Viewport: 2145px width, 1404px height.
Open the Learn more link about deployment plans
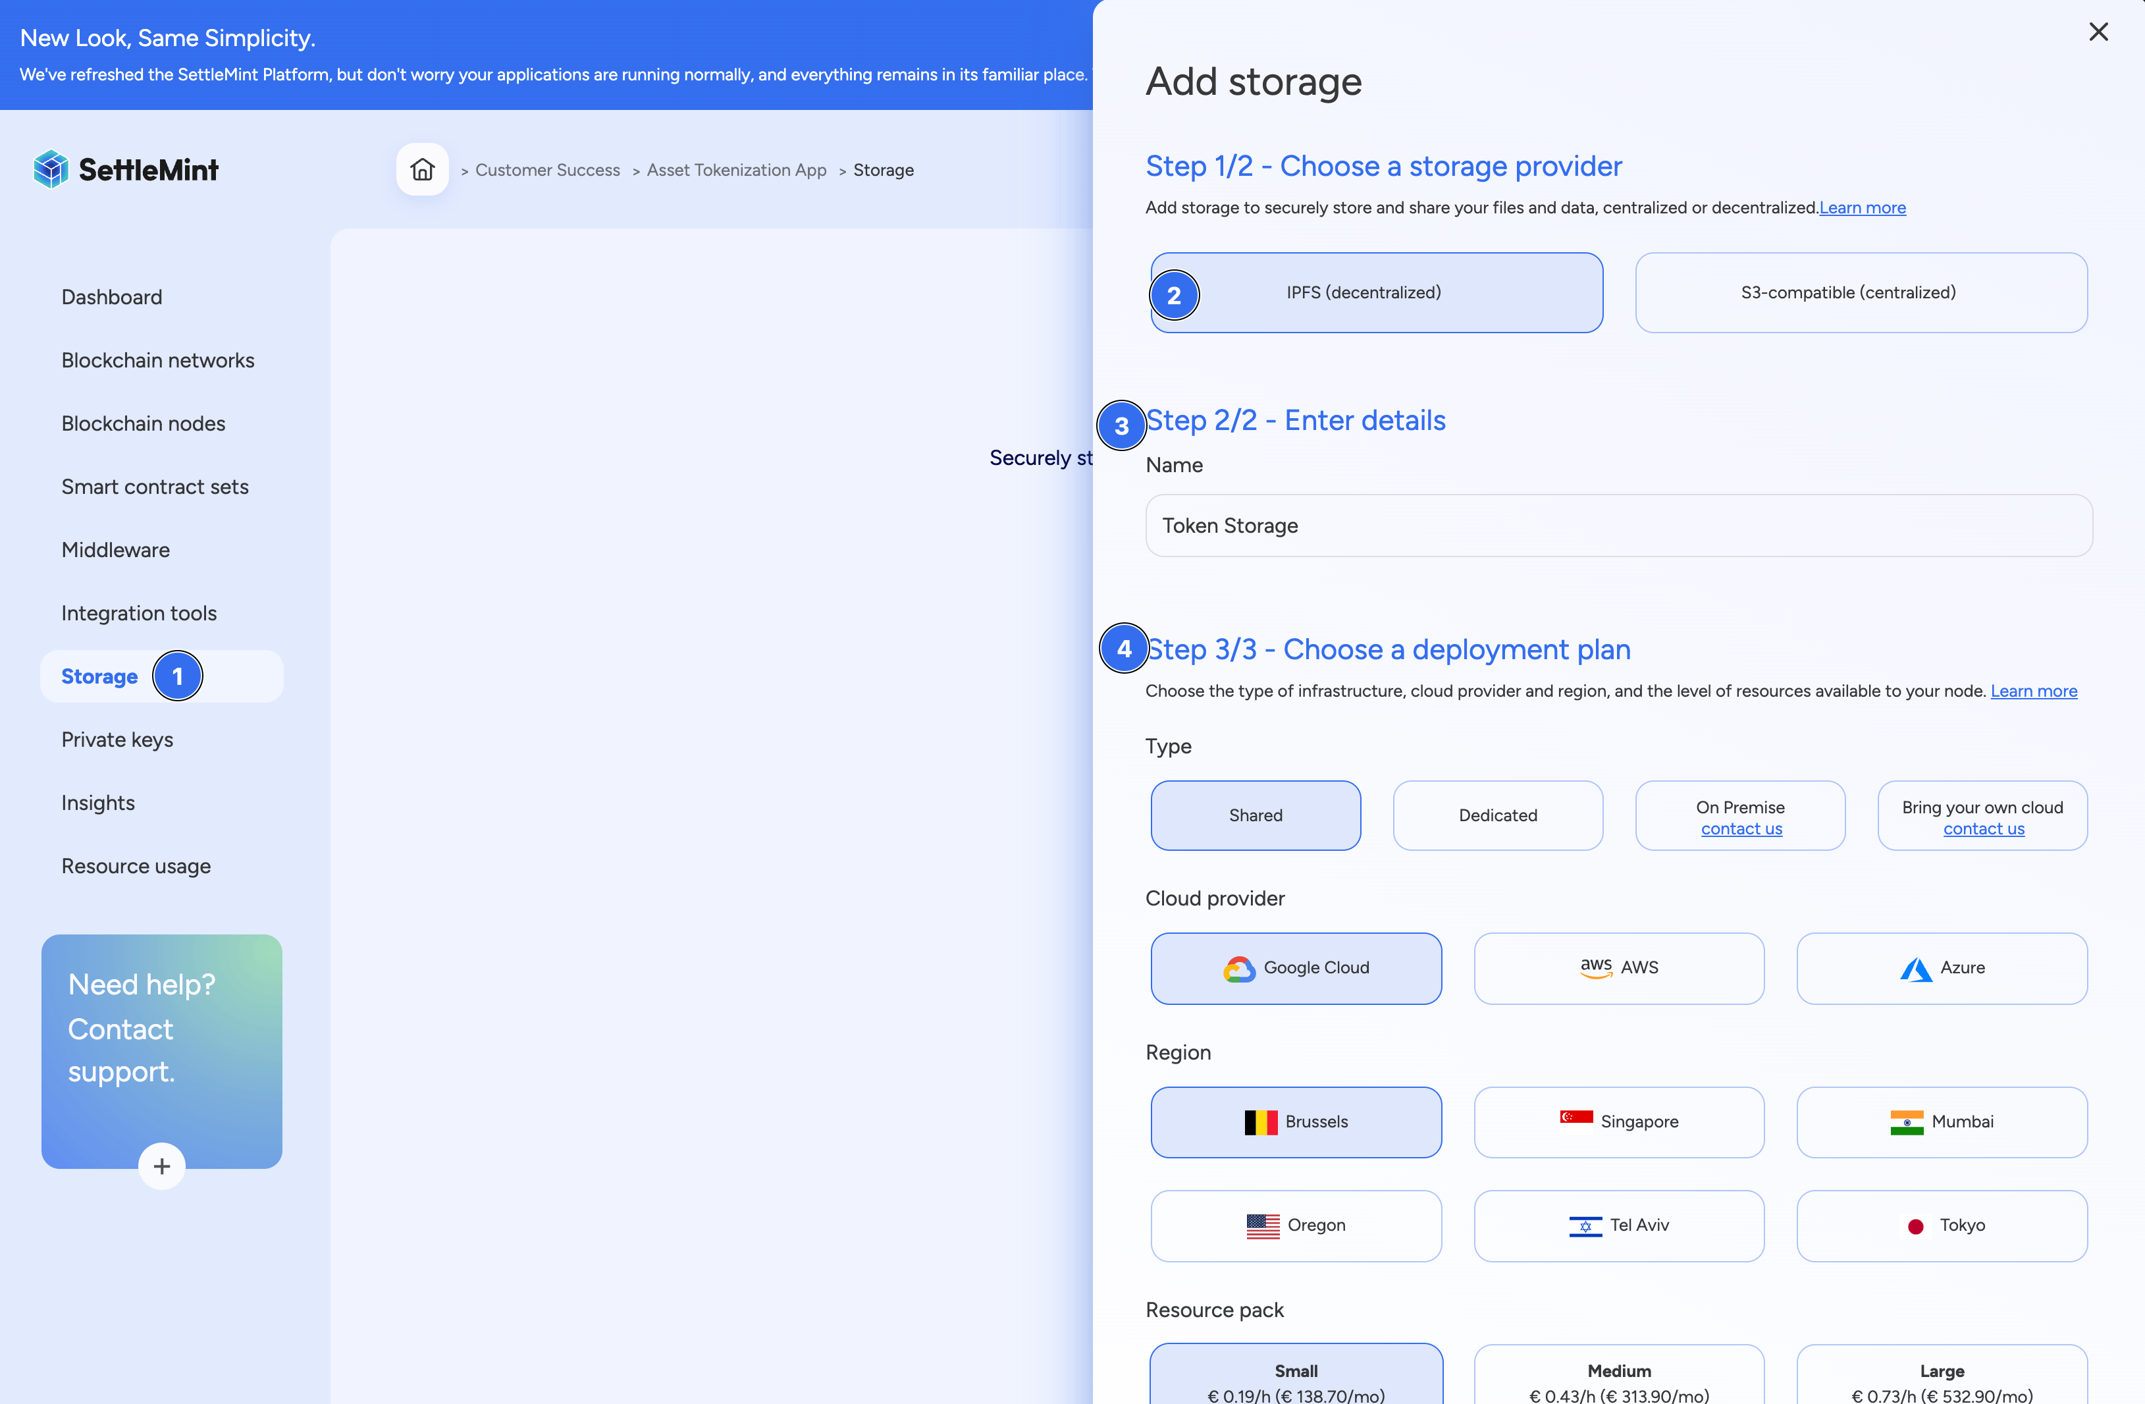point(2034,691)
